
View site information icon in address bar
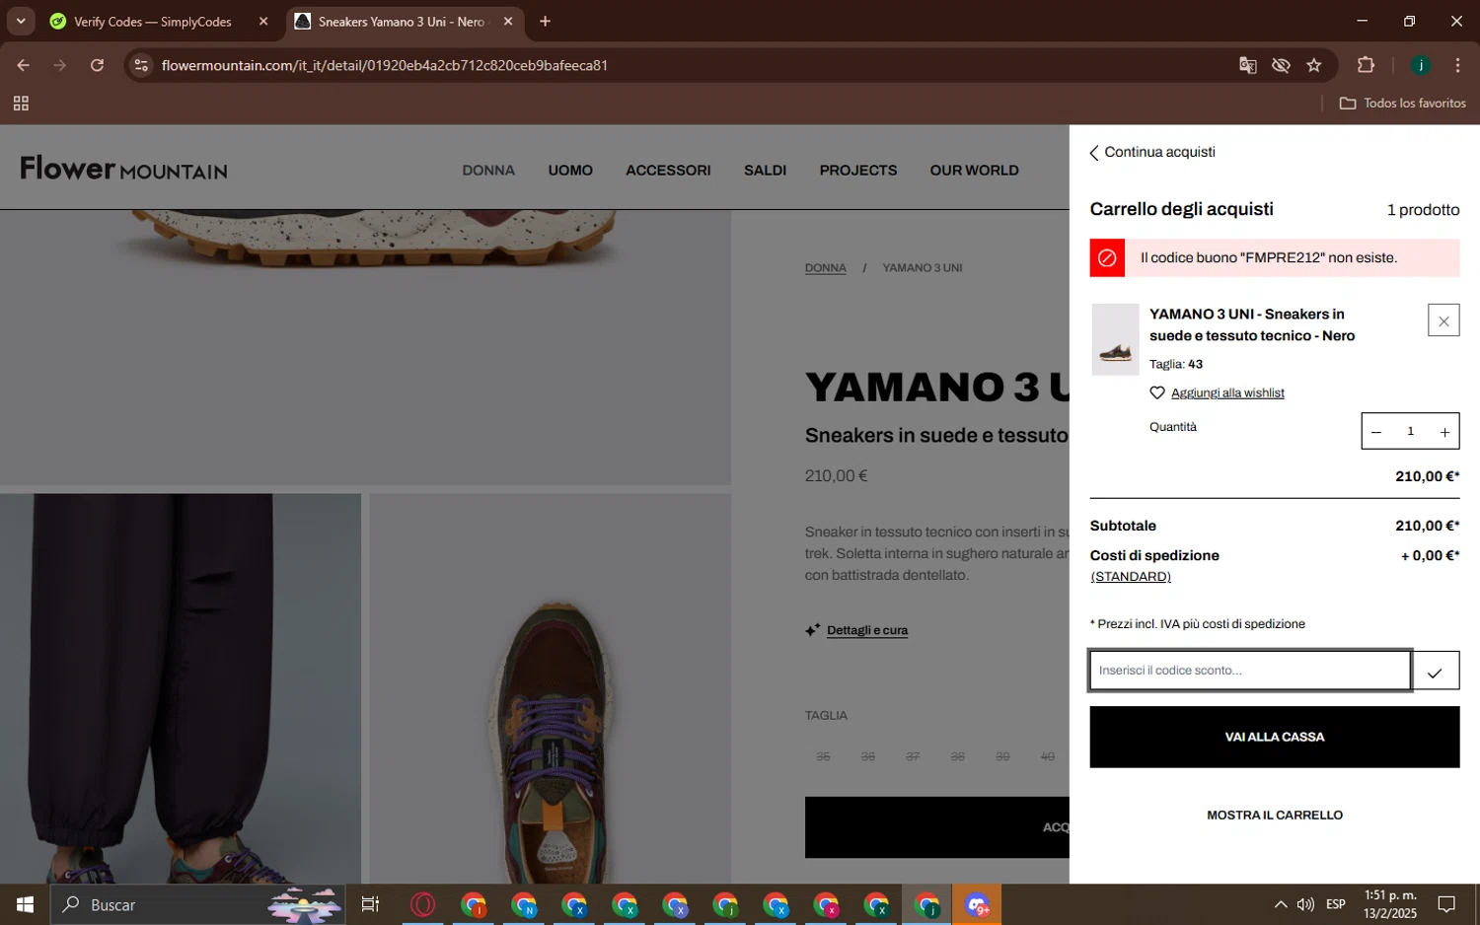click(141, 65)
